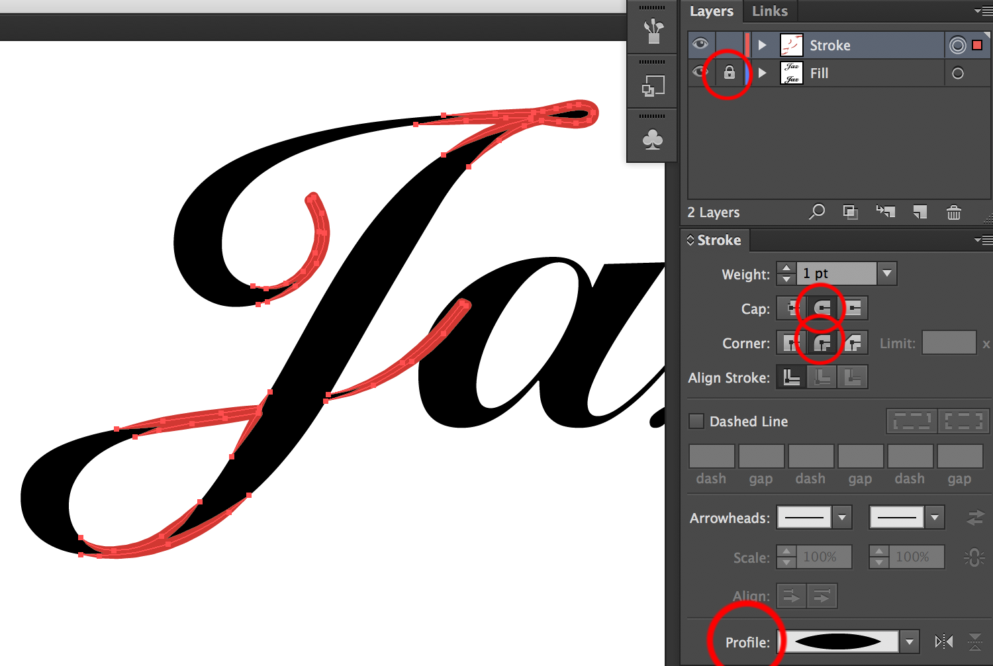Viewport: 993px width, 666px height.
Task: Expand the Fill layer contents
Action: (762, 73)
